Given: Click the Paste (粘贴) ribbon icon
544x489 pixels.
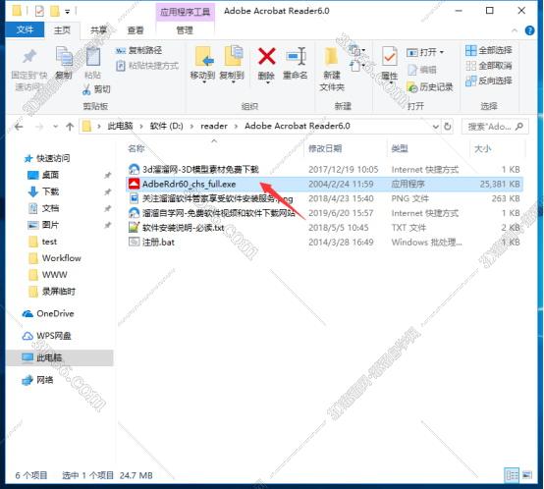Looking at the screenshot, I should (x=93, y=57).
